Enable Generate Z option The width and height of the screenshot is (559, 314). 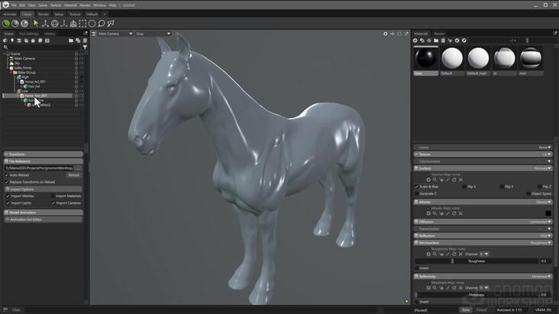pos(416,194)
